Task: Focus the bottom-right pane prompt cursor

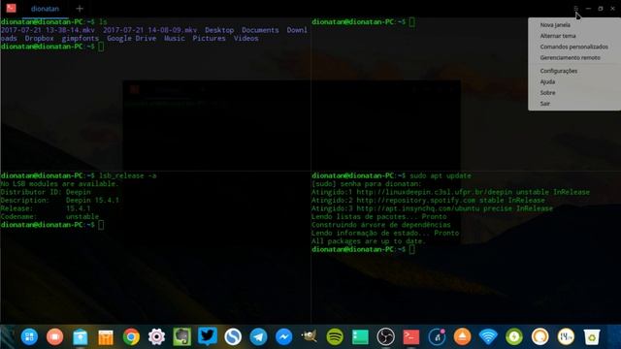Action: pyautogui.click(x=411, y=250)
